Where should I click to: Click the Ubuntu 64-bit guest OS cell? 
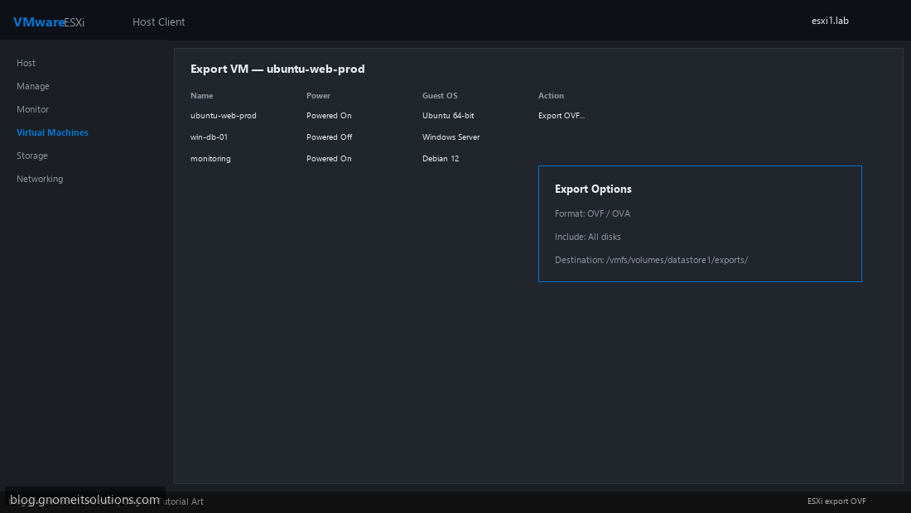click(x=448, y=116)
